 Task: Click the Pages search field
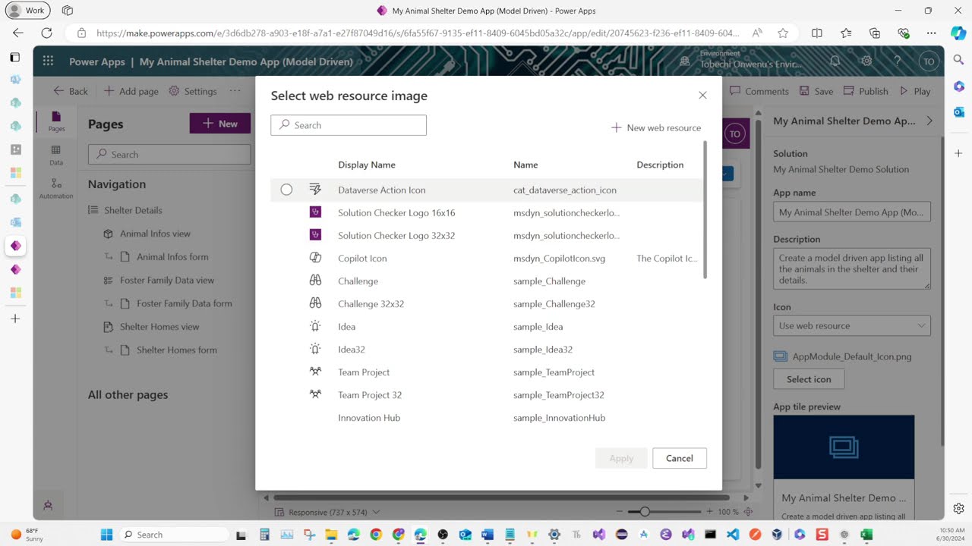[169, 155]
